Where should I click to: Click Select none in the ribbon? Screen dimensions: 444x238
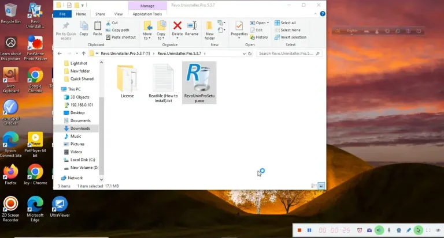tap(288, 30)
